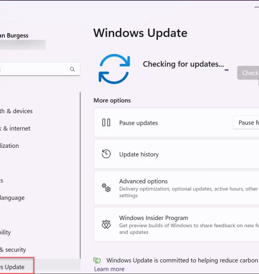Viewport: 259px width, 274px height.
Task: Click the Advanced options gears icon
Action: (x=106, y=188)
